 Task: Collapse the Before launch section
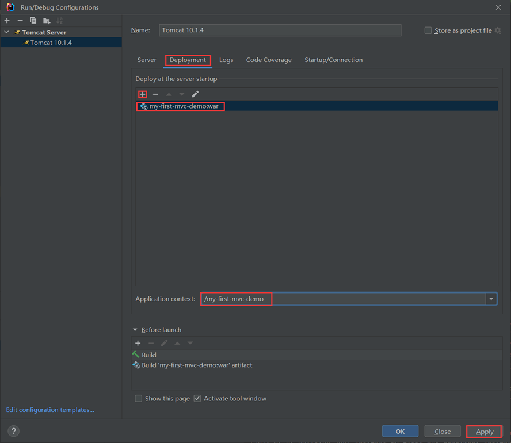click(x=135, y=330)
